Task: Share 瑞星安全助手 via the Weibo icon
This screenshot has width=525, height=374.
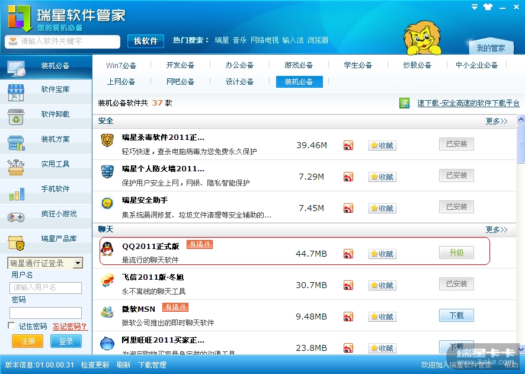Action: coord(348,208)
